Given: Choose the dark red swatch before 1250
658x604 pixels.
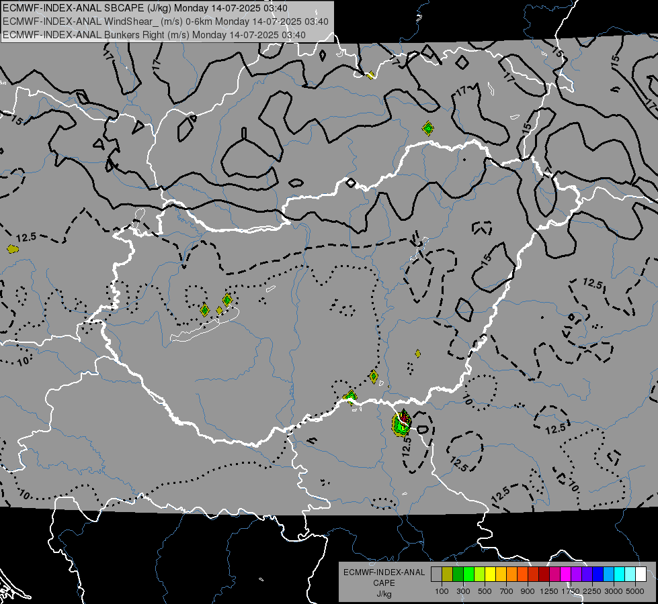Looking at the screenshot, I should pos(544,574).
